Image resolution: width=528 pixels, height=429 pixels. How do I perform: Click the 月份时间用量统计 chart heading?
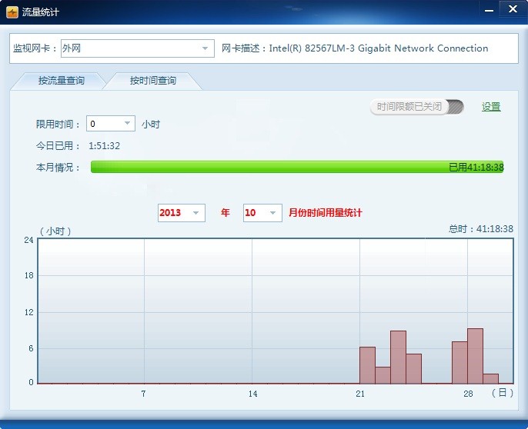coord(325,213)
